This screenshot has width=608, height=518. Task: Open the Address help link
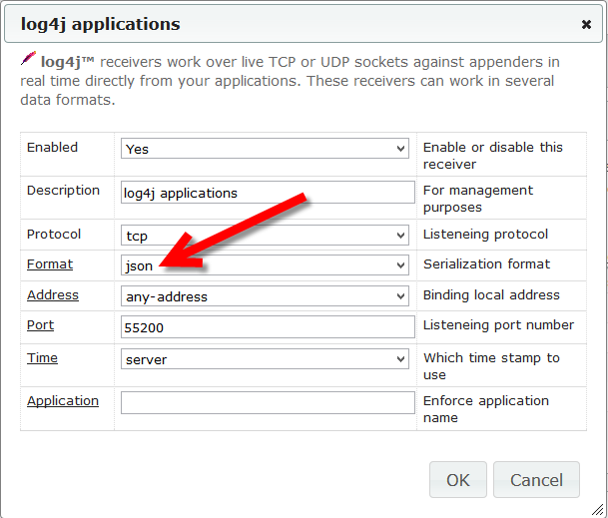[53, 295]
